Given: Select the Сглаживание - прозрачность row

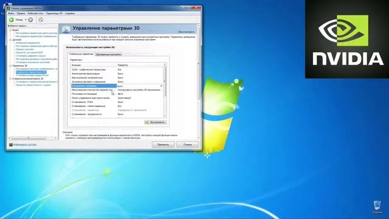Looking at the screenshot, I should point(117,114).
